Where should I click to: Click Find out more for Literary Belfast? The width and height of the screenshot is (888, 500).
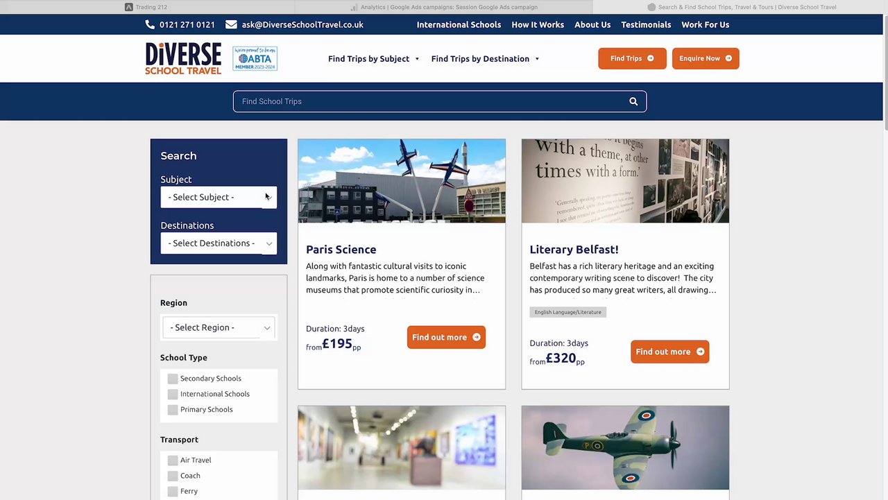pos(669,352)
